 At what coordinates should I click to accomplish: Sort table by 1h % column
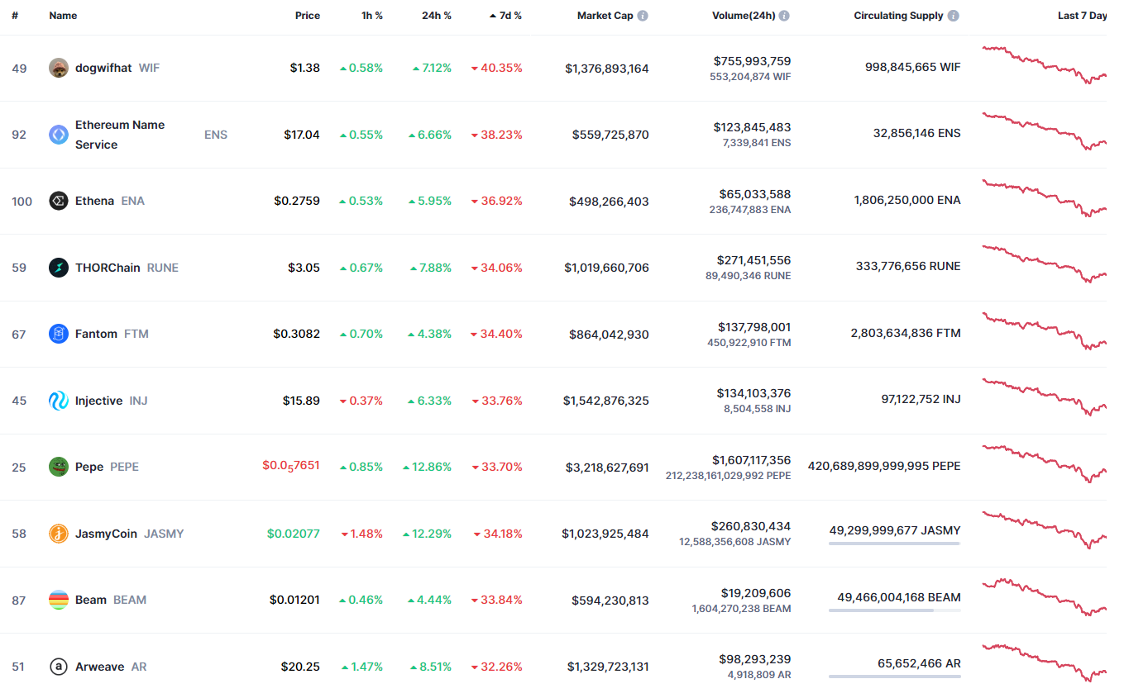click(372, 16)
